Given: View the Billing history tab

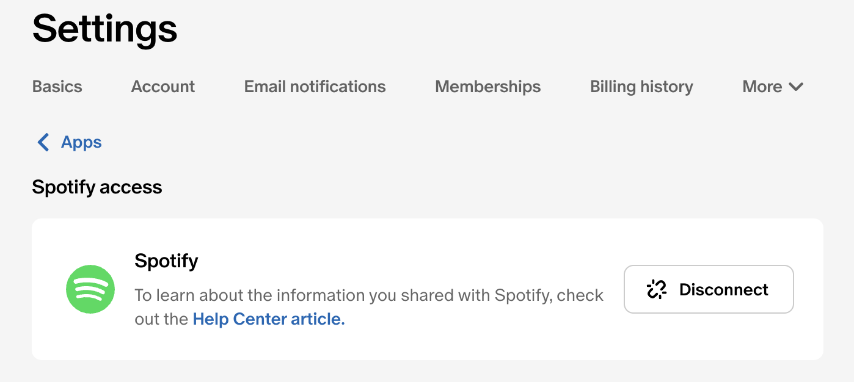Looking at the screenshot, I should 641,87.
